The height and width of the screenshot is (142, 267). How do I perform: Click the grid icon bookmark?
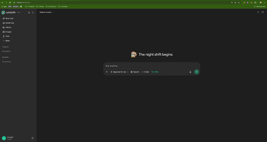[21, 6]
